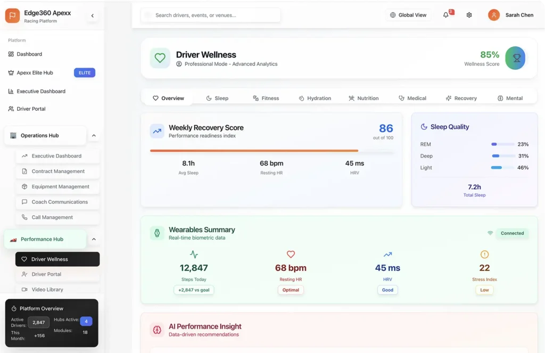Screen dimensions: 545x353
Task: Click Sarah Chen's profile avatar
Action: click(x=494, y=15)
